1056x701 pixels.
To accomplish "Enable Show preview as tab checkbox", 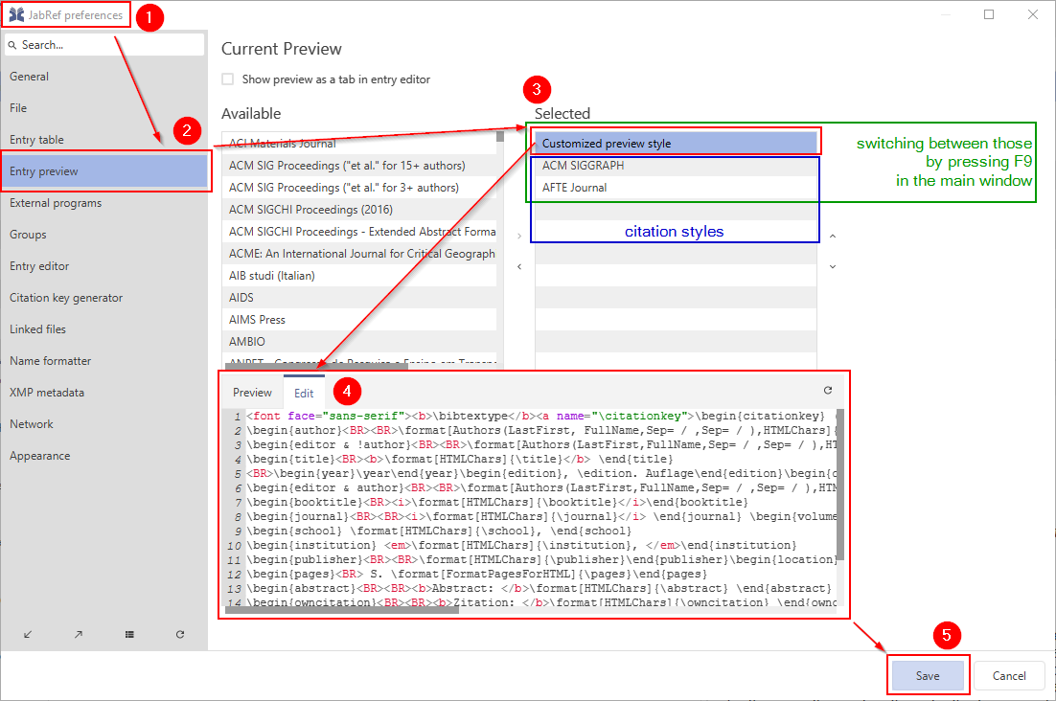I will click(228, 79).
